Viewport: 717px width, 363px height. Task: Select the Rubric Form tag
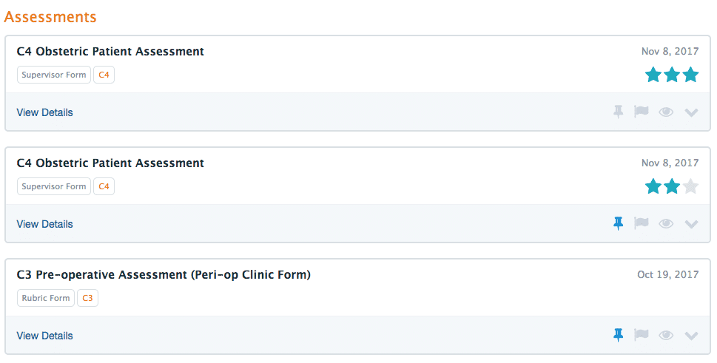[x=46, y=298]
